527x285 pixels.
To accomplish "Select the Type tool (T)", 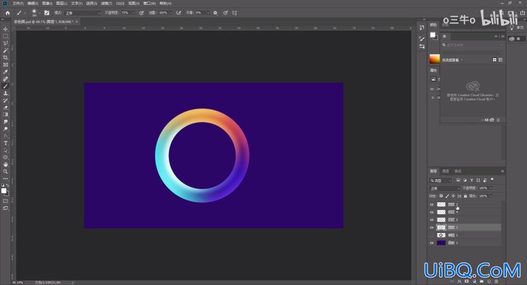I will [5, 143].
